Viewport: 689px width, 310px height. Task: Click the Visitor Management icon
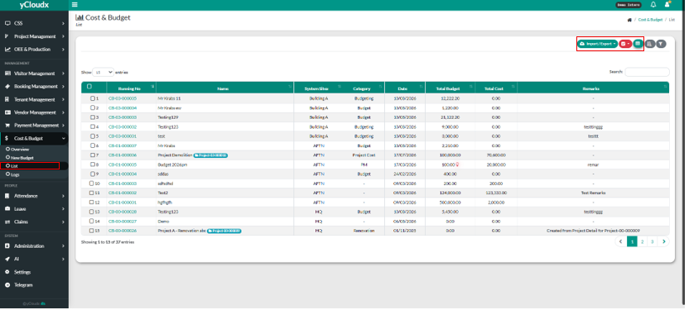pos(7,74)
